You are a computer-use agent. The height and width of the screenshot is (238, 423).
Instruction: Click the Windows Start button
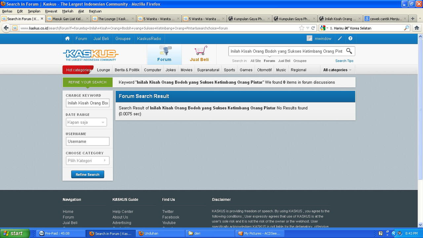coord(15,233)
